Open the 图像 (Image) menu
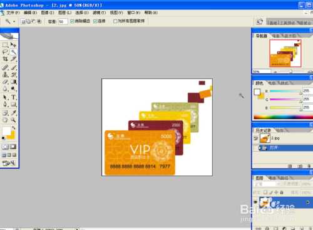The image size is (313, 230). [x=48, y=13]
